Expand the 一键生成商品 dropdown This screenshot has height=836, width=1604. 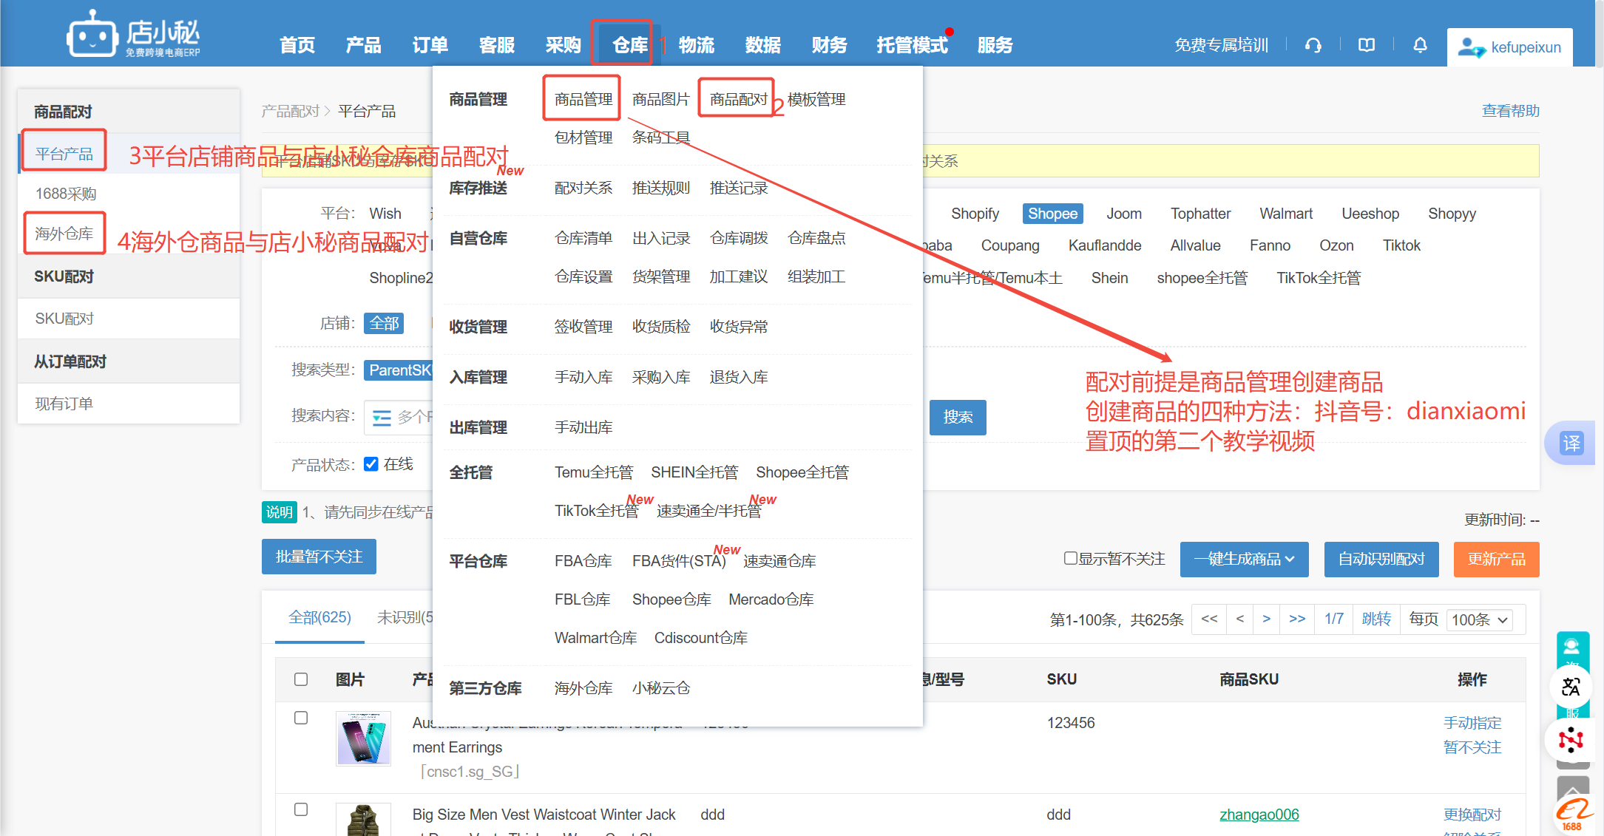1244,559
